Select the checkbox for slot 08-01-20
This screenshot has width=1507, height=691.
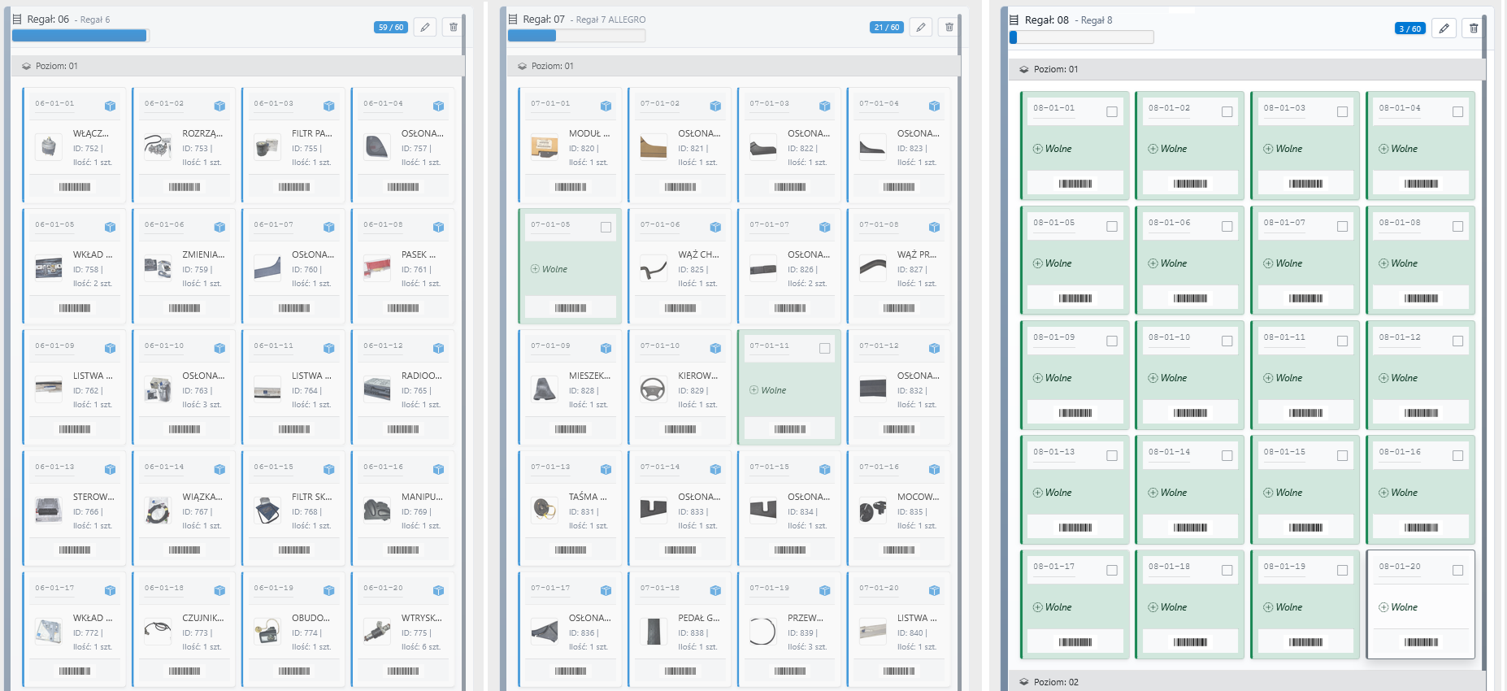pyautogui.click(x=1457, y=571)
